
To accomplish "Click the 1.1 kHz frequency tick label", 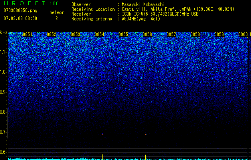I will click(2, 52).
